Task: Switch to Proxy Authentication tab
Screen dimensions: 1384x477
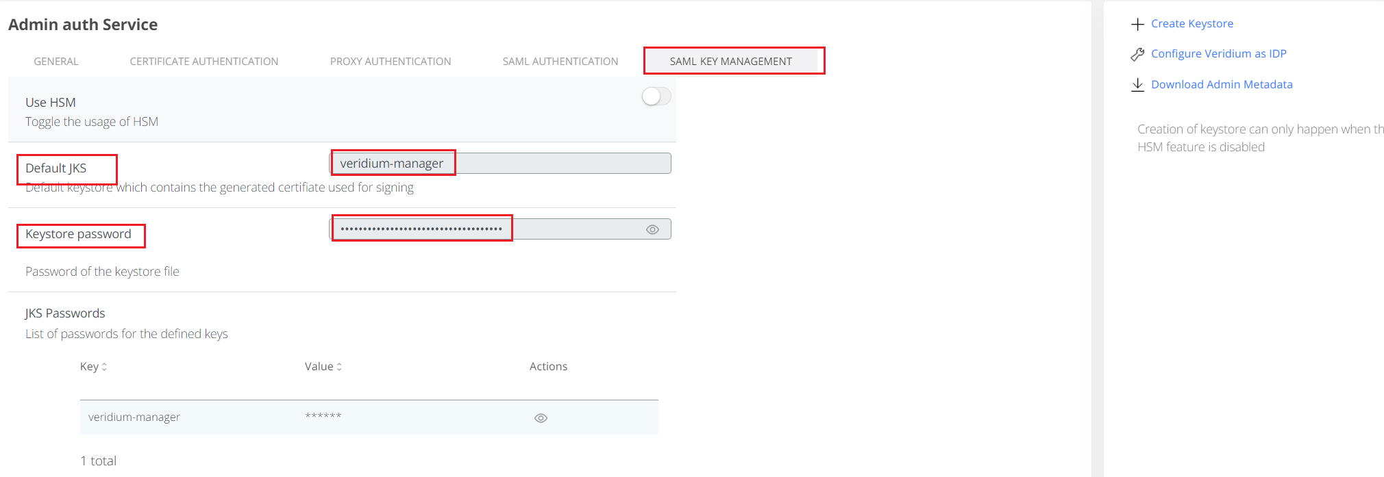Action: [x=391, y=62]
